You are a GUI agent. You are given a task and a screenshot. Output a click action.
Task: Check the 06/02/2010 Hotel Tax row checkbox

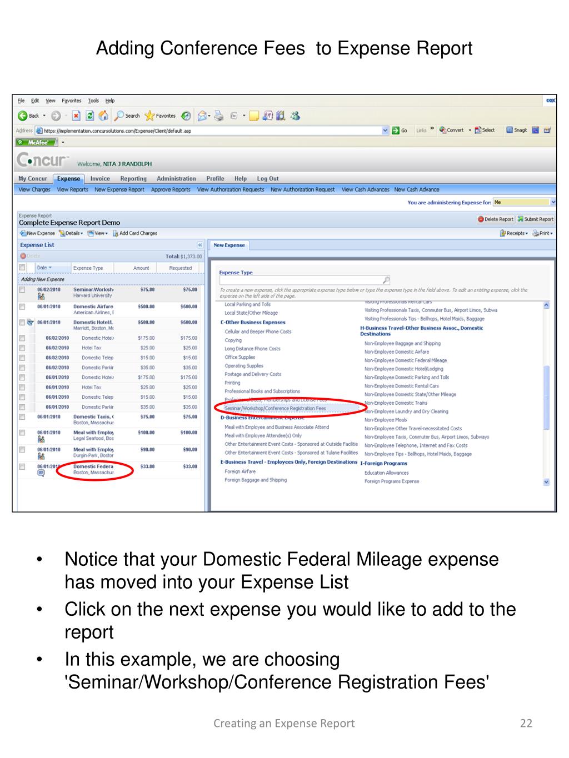point(22,348)
